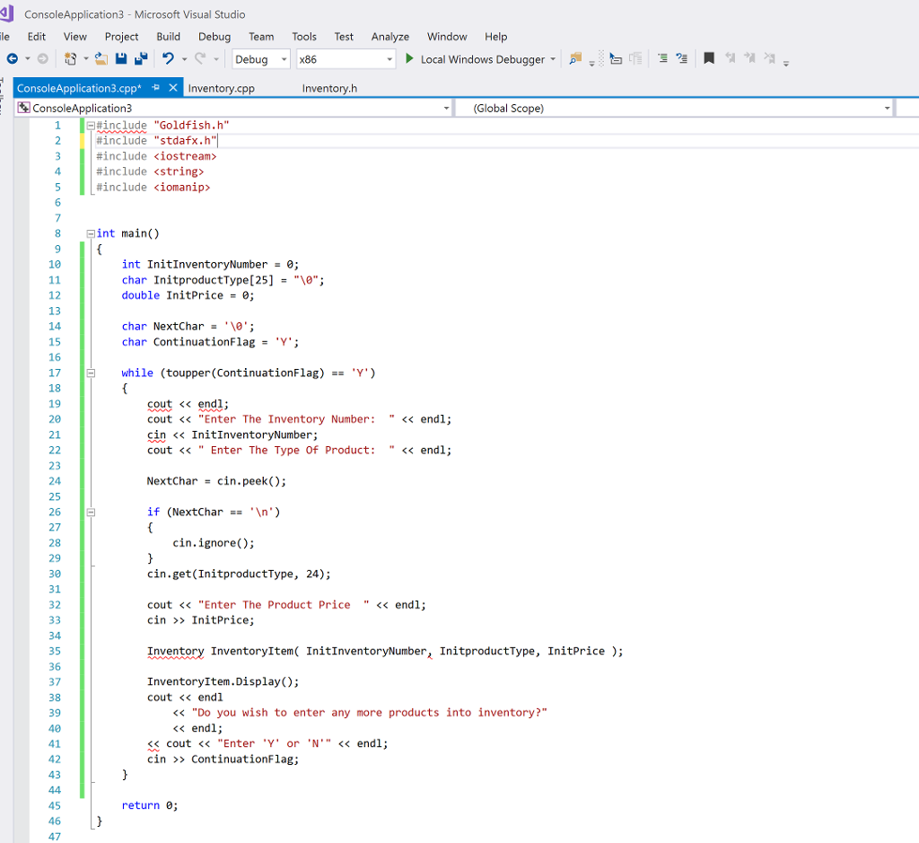Collapse the while loop at line 17
Image resolution: width=919 pixels, height=843 pixels.
click(91, 373)
